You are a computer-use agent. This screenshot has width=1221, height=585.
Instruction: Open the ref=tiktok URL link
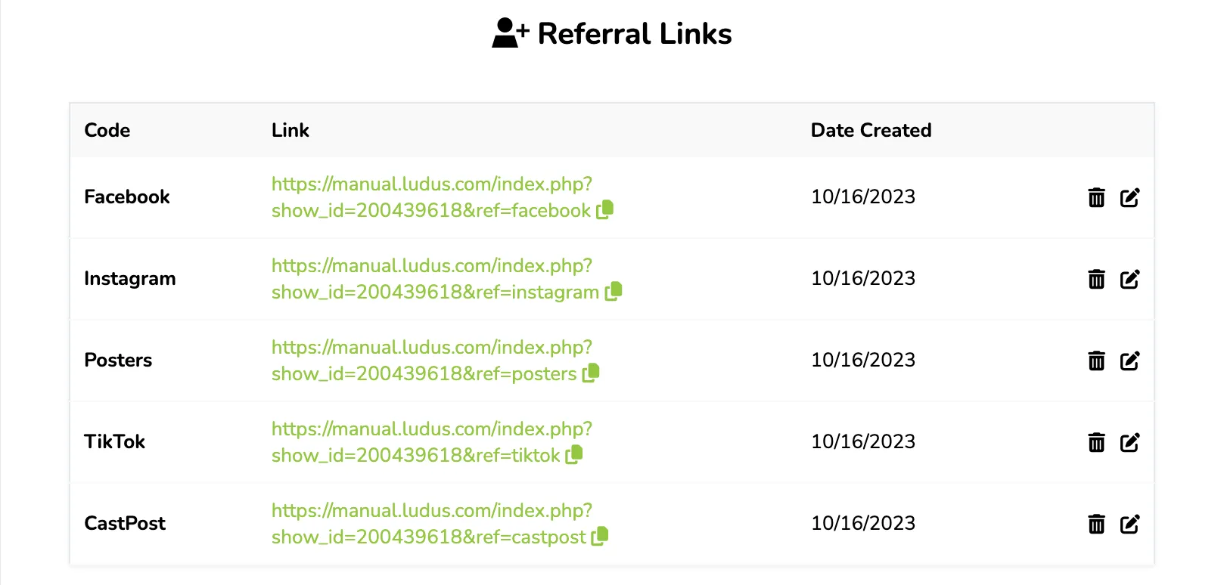point(432,442)
